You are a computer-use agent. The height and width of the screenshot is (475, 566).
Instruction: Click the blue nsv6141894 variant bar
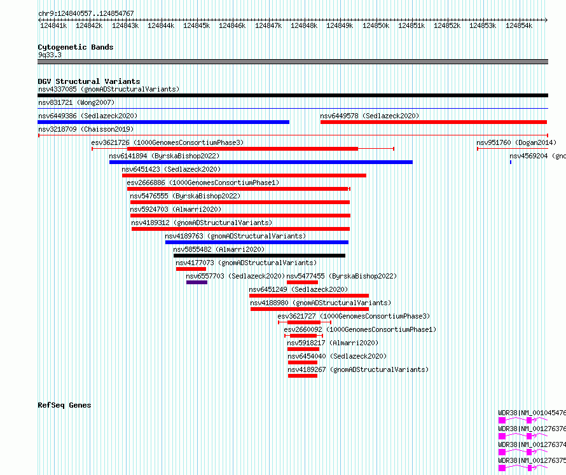coord(261,162)
